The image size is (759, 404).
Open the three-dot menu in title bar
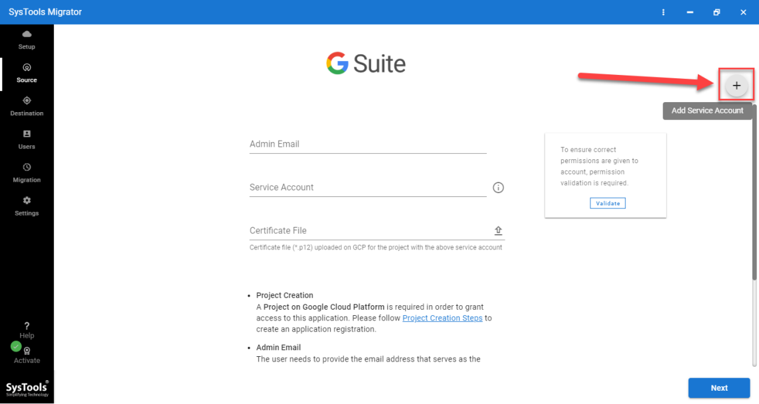pos(663,12)
